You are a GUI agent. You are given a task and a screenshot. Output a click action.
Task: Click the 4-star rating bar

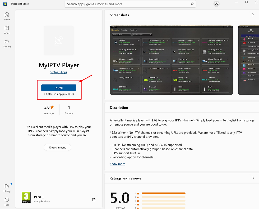coord(164,197)
